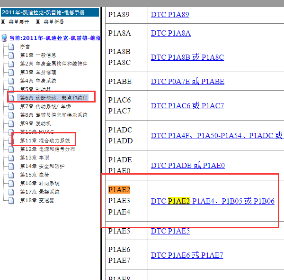Click the computer icon beside 当前:2011年 root node
The image size is (284, 280).
(4, 38)
